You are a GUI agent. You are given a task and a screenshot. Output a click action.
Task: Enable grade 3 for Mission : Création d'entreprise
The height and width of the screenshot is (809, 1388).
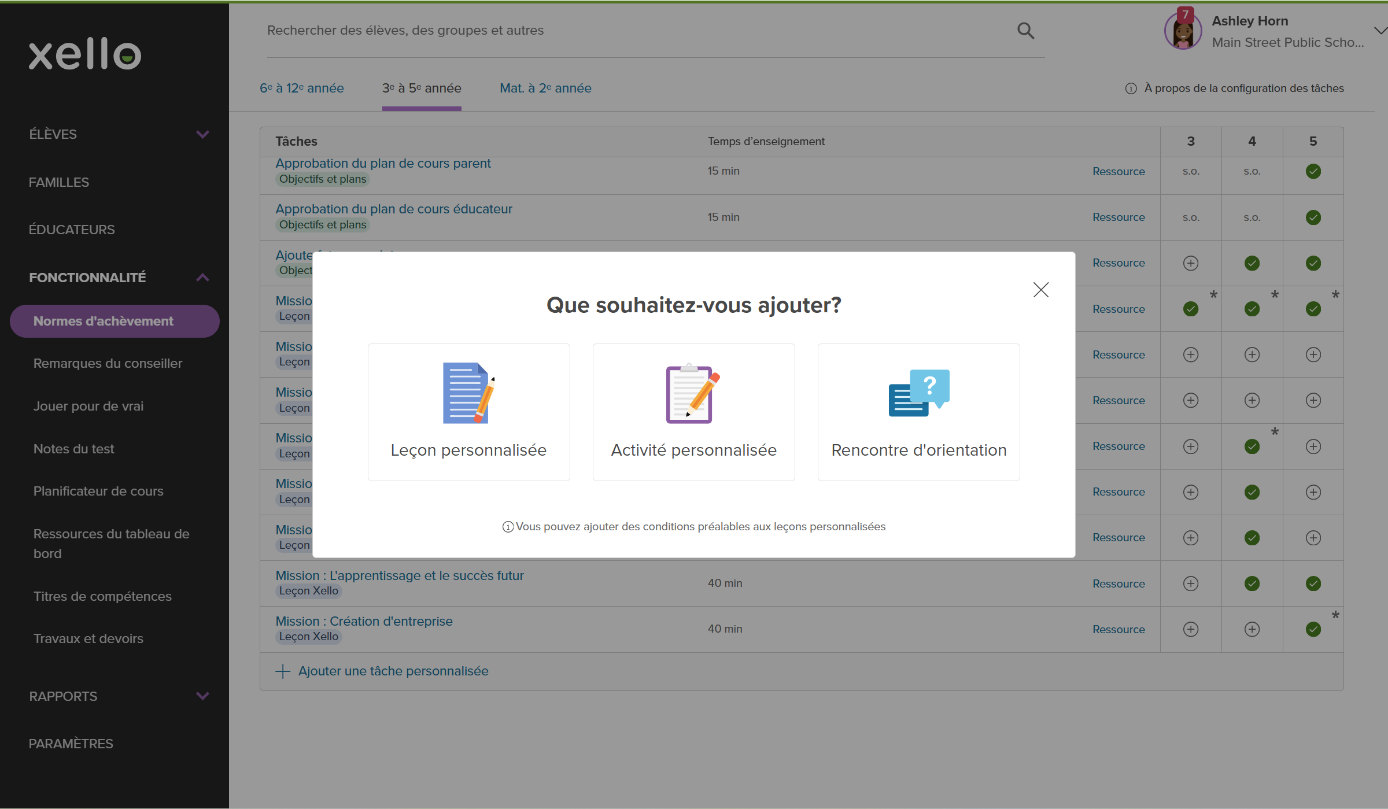(x=1190, y=629)
